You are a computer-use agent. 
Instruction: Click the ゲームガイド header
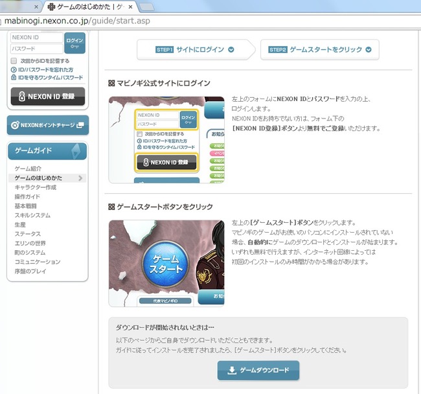[47, 151]
